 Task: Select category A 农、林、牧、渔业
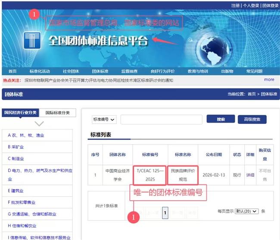tap(26, 135)
